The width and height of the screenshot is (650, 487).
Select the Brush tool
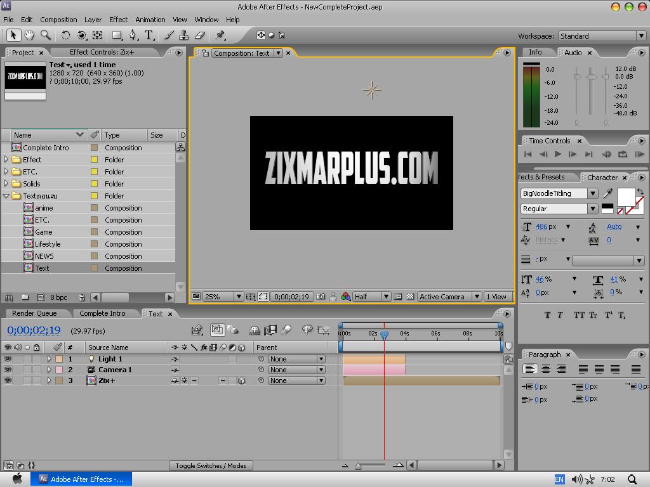(168, 36)
